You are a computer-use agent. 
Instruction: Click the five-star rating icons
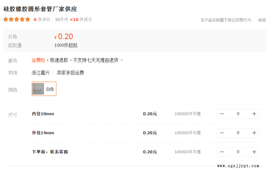17,19
